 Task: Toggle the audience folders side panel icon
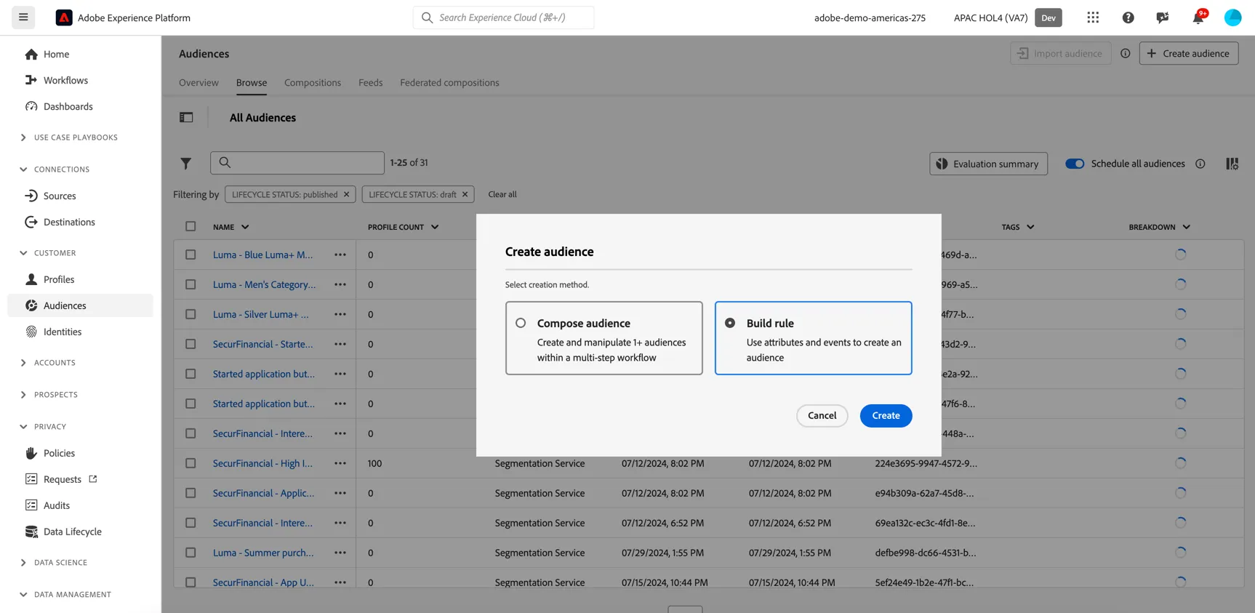pos(186,117)
